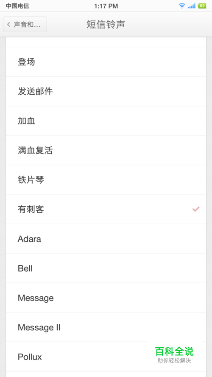
Task: Tap the 1:17 PM clock
Action: 106,6
